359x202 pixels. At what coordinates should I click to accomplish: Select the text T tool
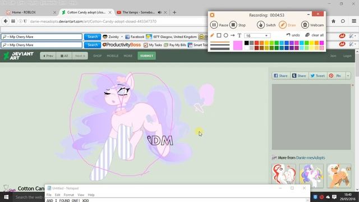240,35
